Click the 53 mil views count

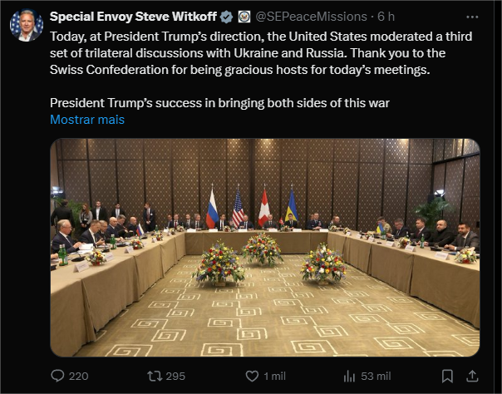[370, 376]
